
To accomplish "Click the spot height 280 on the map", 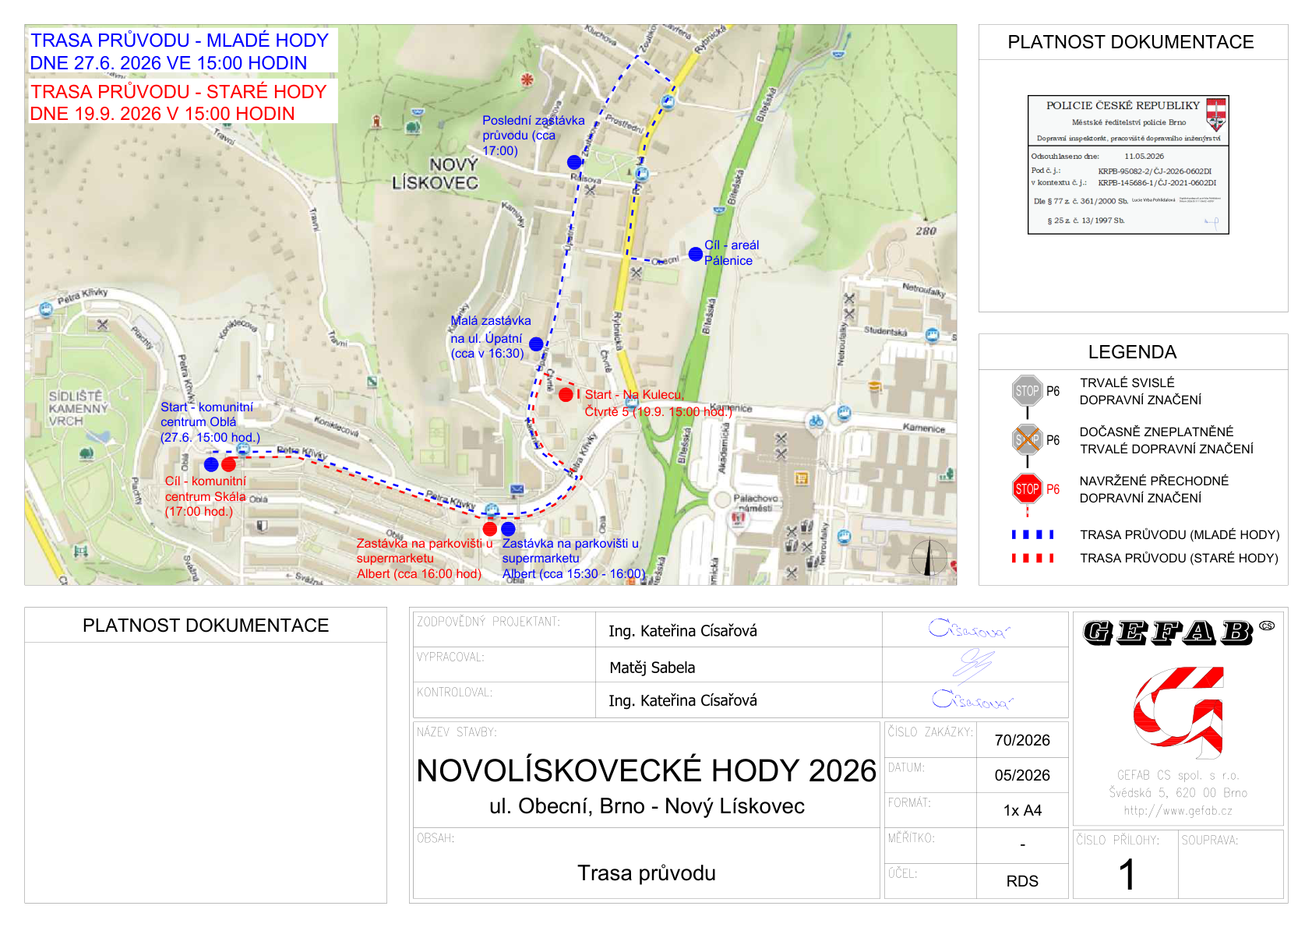I will click(x=926, y=231).
